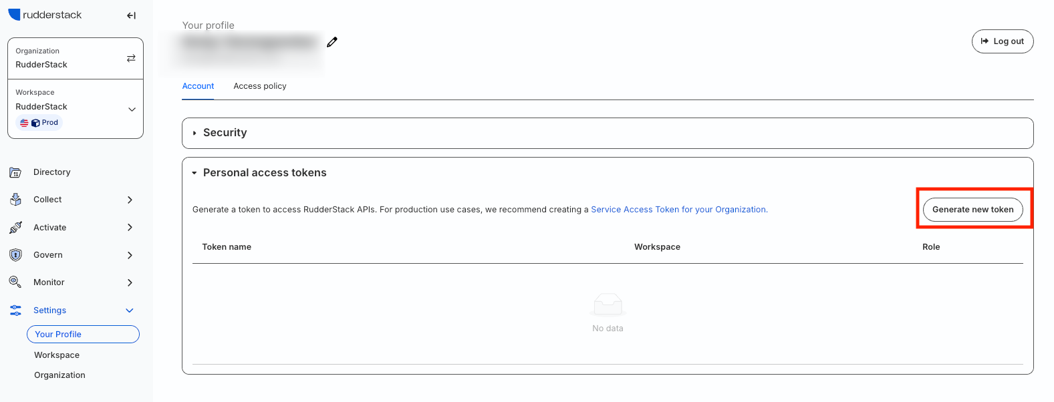Switch to the Access policy tab
The height and width of the screenshot is (402, 1054).
(259, 86)
